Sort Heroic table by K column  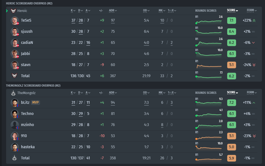click(73, 11)
